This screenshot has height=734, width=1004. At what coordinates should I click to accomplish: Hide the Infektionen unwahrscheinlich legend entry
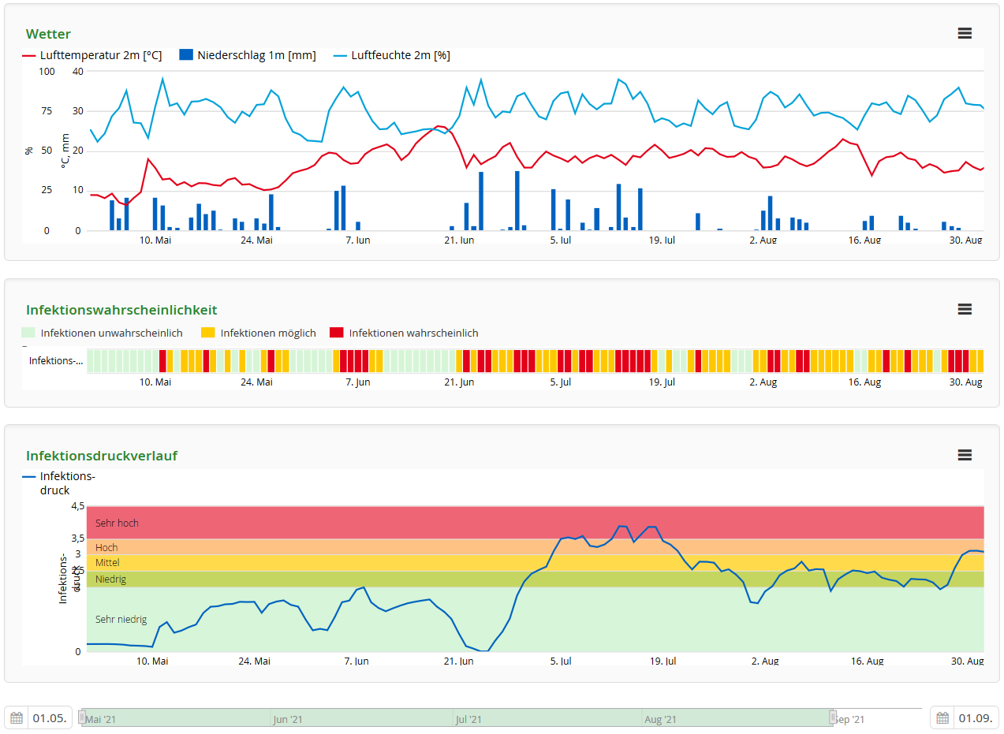point(111,333)
